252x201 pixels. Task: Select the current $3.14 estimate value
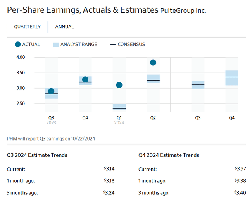pos(109,169)
